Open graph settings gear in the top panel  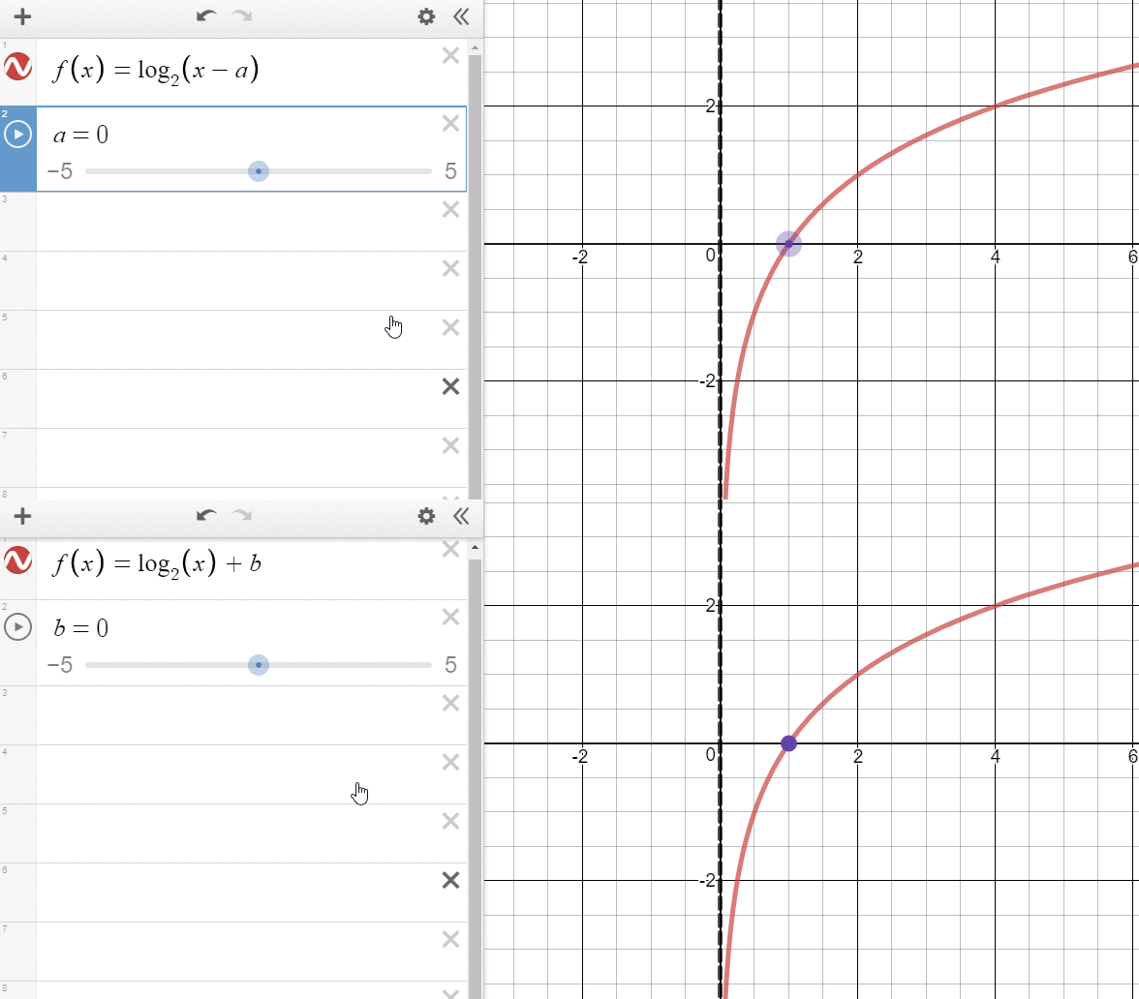pyautogui.click(x=426, y=15)
